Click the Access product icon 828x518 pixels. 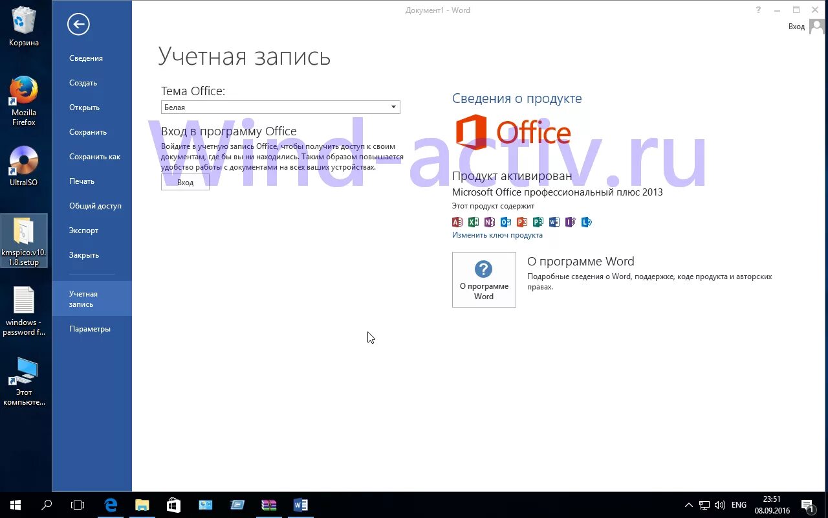(x=457, y=222)
